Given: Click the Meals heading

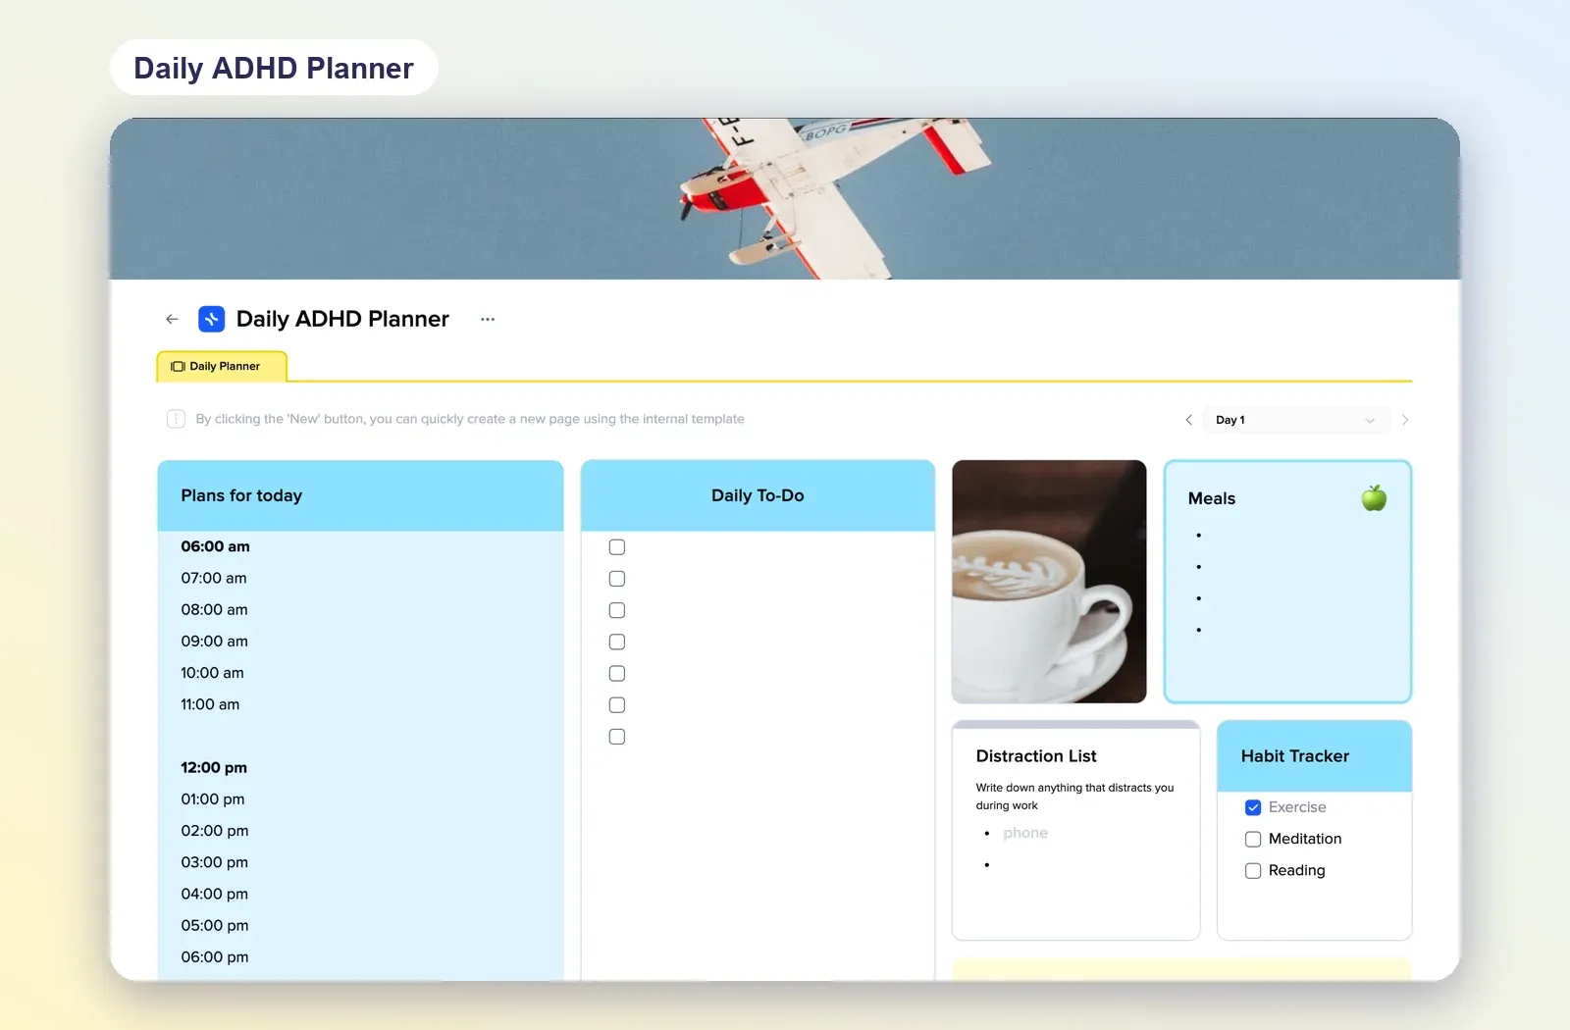Looking at the screenshot, I should [x=1212, y=498].
